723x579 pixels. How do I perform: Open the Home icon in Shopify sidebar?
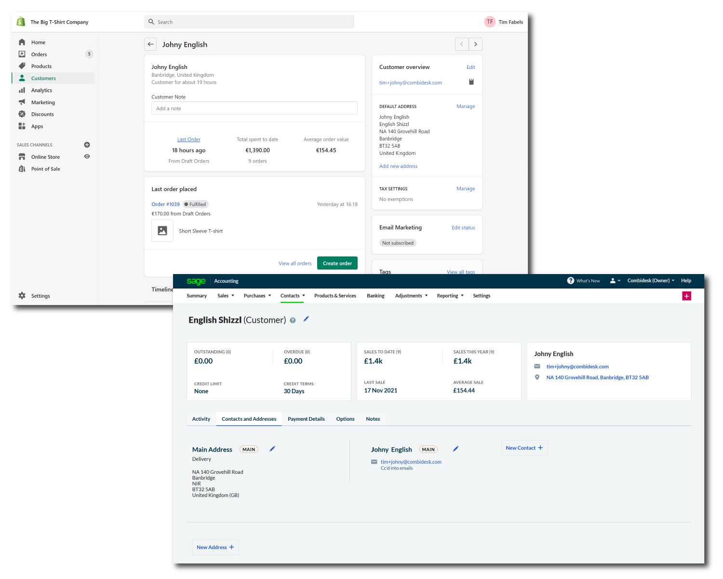(x=22, y=42)
